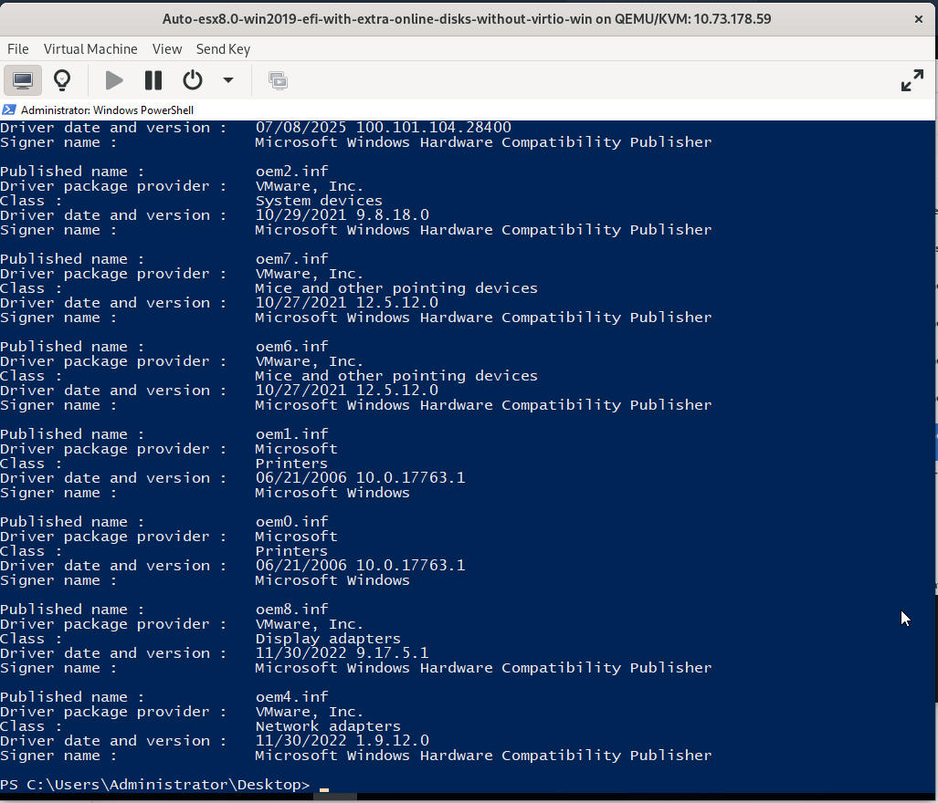Click the Administrator: Windows PowerShell title
938x803 pixels.
point(107,109)
